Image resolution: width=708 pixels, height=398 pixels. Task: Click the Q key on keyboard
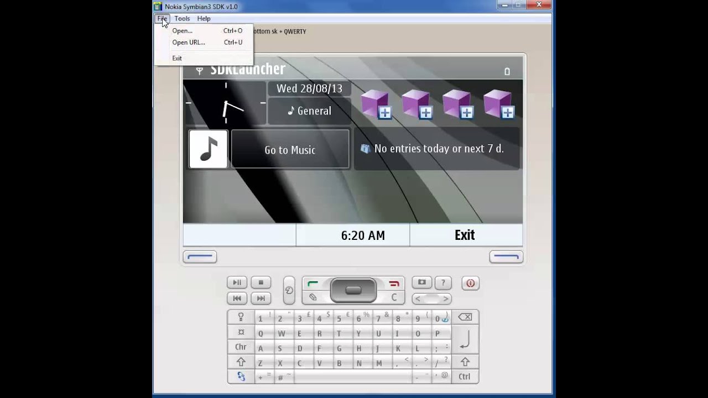pyautogui.click(x=264, y=333)
